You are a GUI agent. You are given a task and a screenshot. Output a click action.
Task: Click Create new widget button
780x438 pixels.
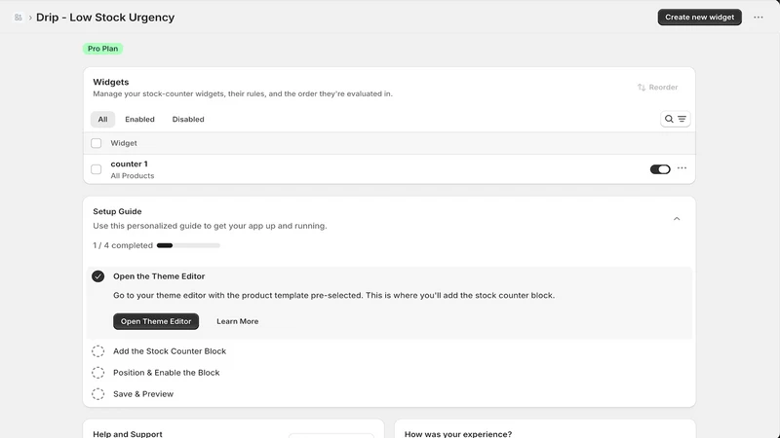699,17
